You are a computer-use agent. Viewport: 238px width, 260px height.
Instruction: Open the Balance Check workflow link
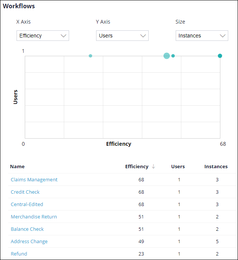tap(27, 229)
